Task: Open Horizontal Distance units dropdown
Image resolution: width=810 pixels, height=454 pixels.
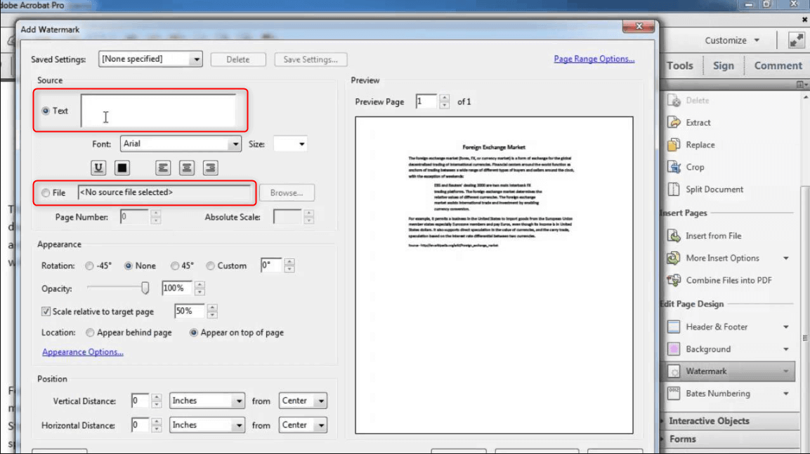Action: tap(207, 425)
